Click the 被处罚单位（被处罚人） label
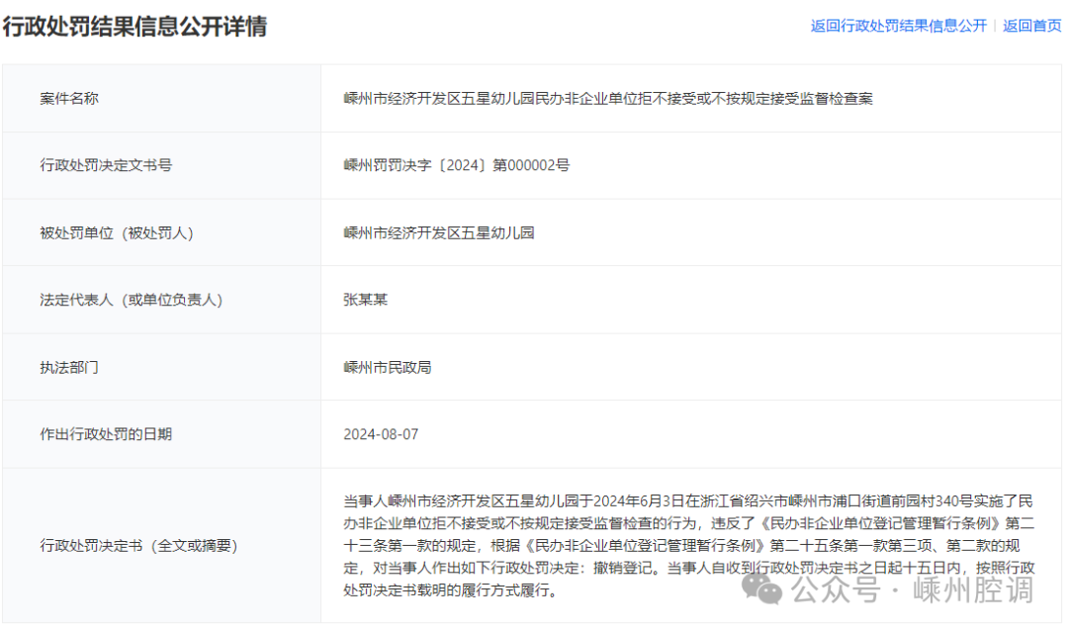1068x632 pixels. click(x=117, y=233)
